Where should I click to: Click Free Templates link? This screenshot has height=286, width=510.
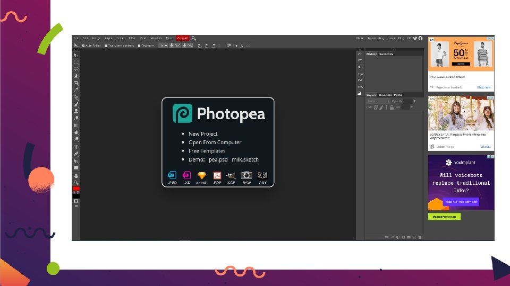click(x=207, y=151)
